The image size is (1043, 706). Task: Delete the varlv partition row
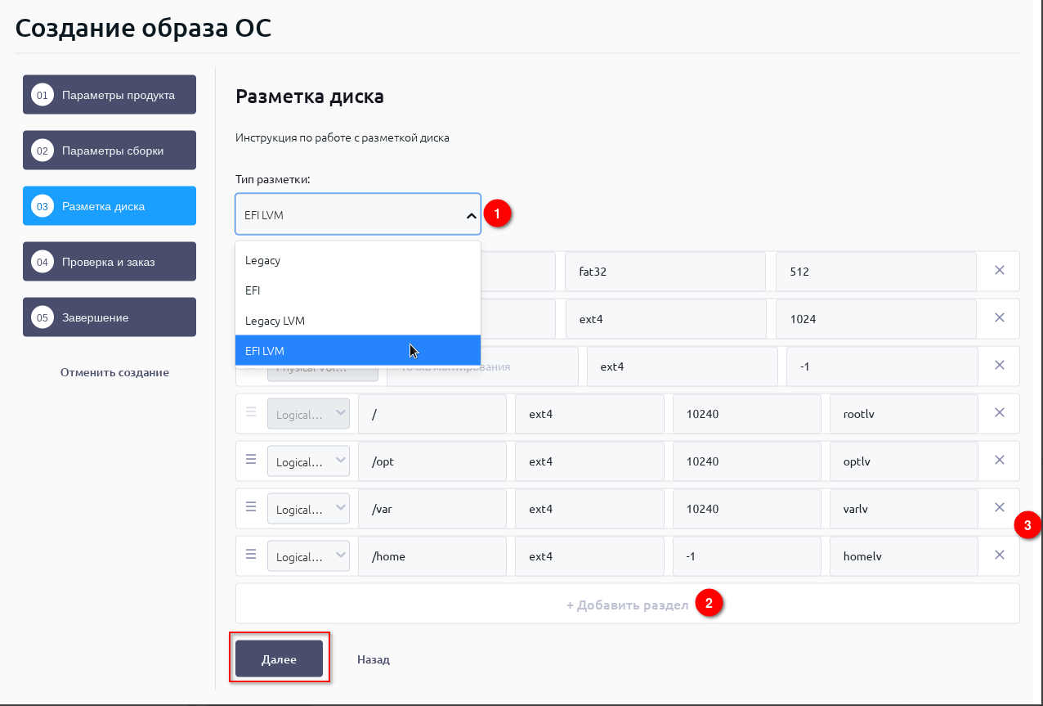tap(999, 508)
